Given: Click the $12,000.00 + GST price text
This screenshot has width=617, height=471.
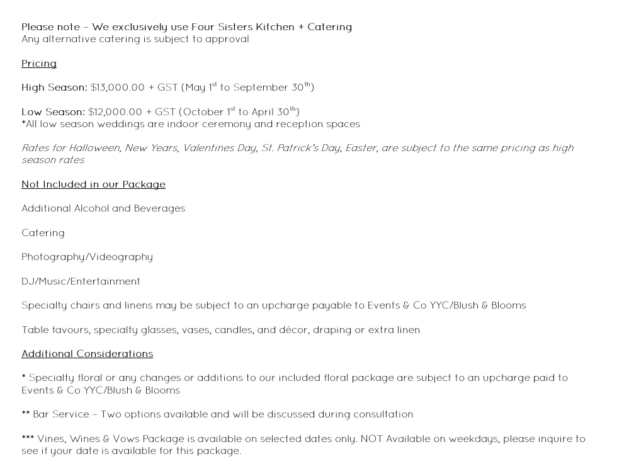Looking at the screenshot, I should tap(132, 111).
